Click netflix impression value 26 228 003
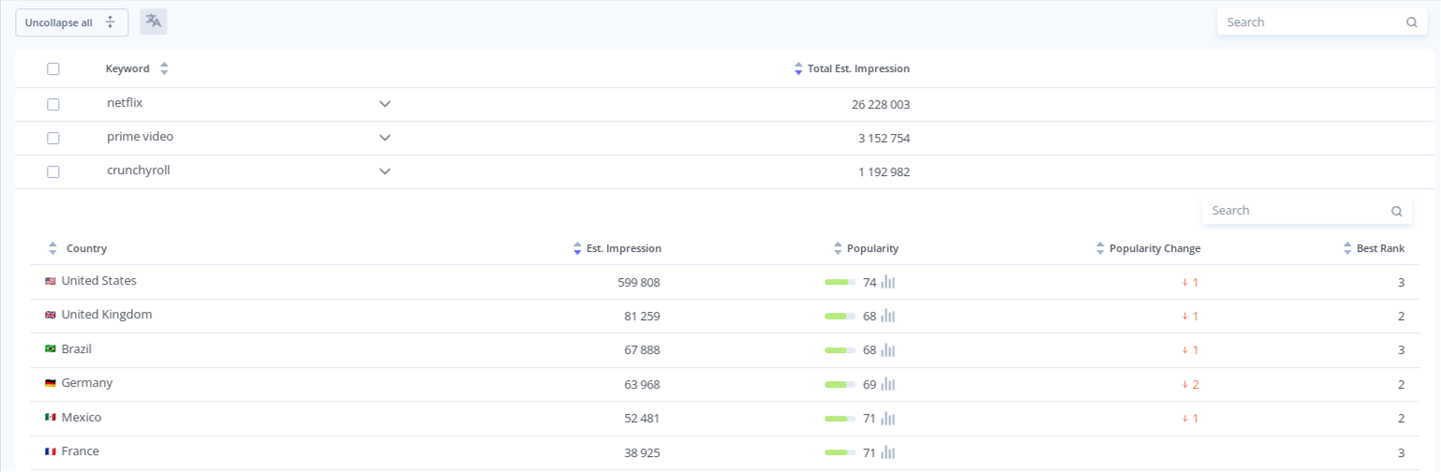 pyautogui.click(x=881, y=105)
